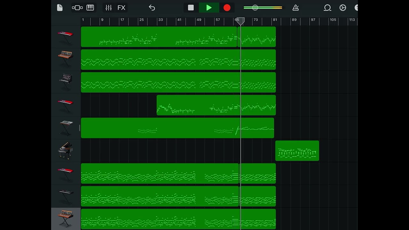Click the playhead marker on the ruler
409x230 pixels.
pos(241,21)
